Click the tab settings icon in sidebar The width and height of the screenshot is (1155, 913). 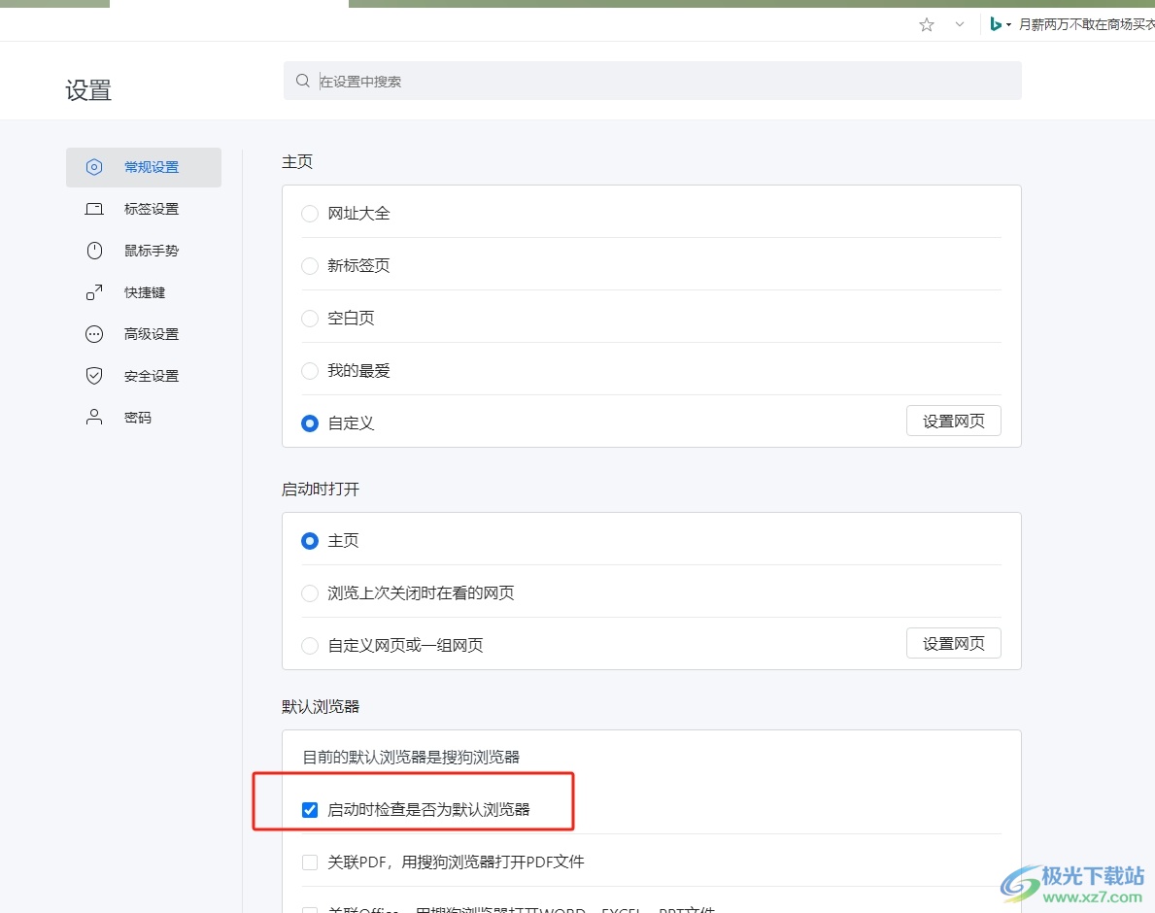pyautogui.click(x=94, y=209)
